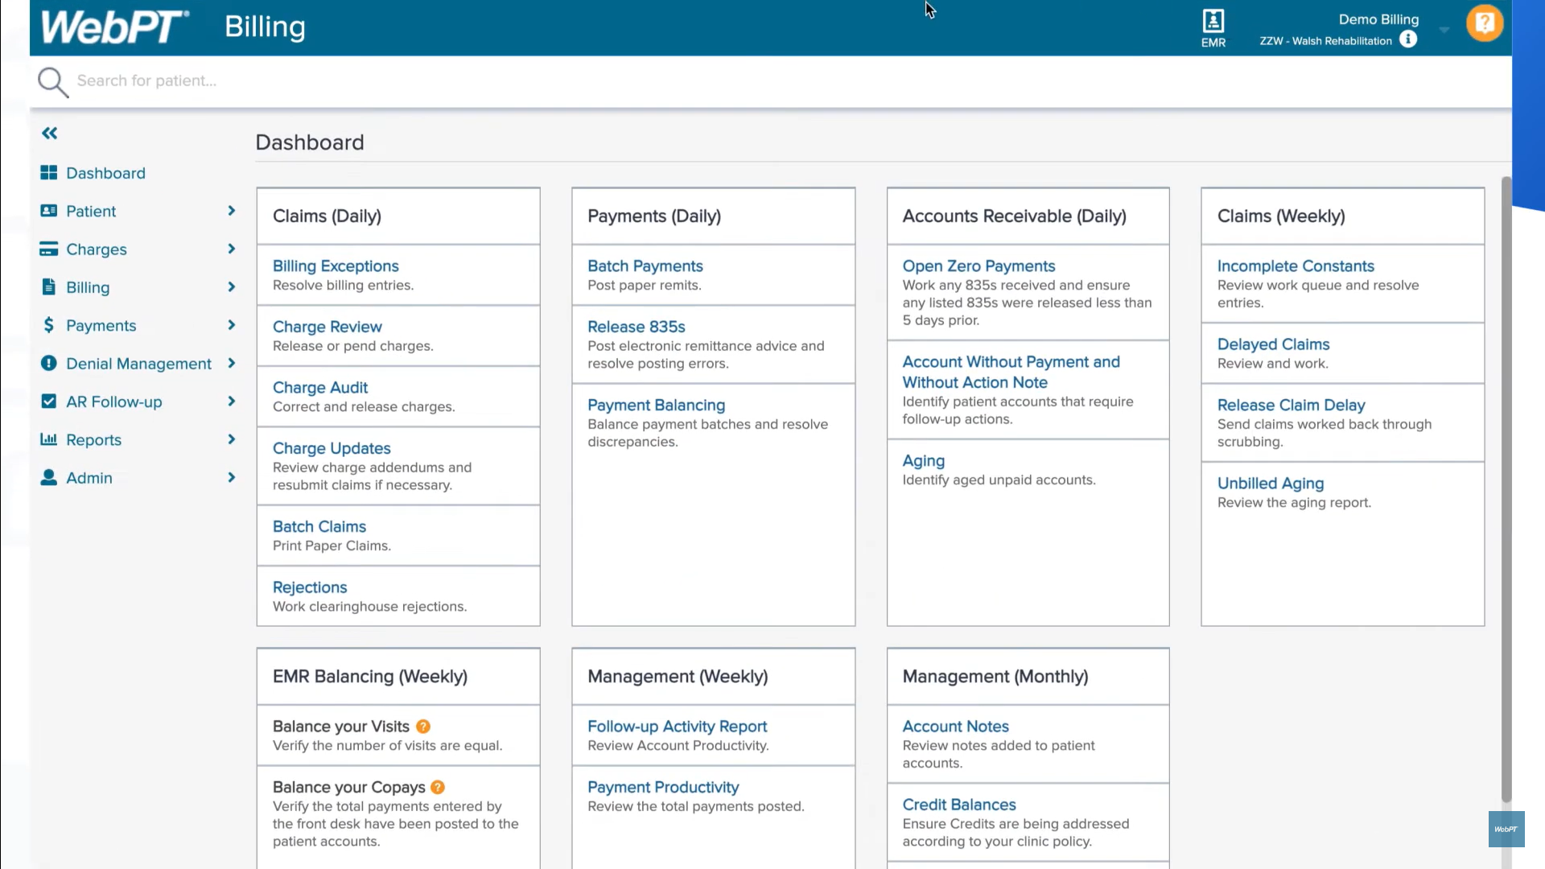Click the search magnifier icon
1545x869 pixels.
pos(53,81)
